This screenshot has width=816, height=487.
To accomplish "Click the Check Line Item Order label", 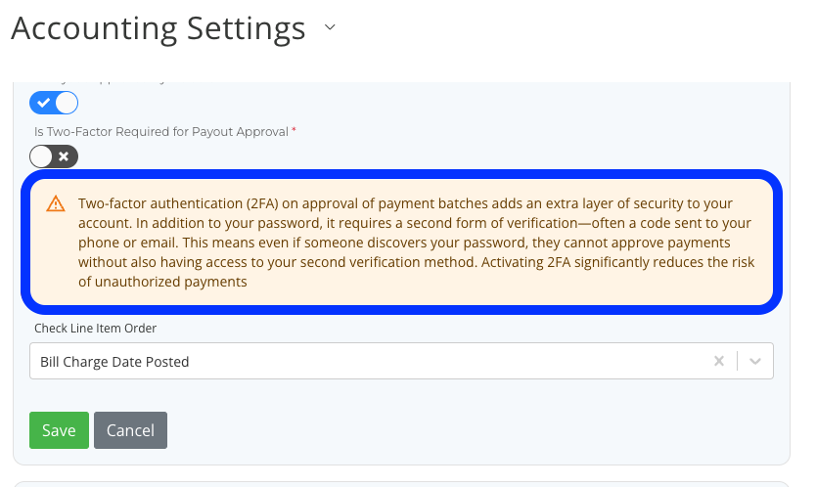I will click(x=95, y=329).
